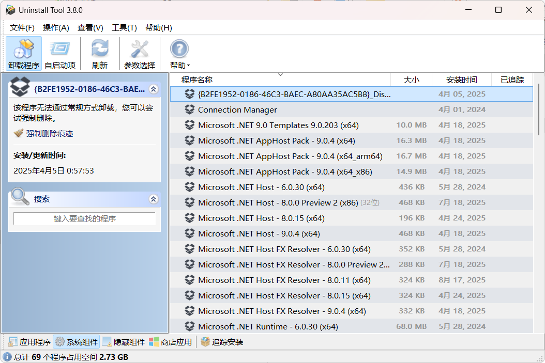The image size is (545, 363).
Task: Click the 刷新 refresh toolbar icon
Action: click(100, 54)
